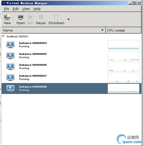Open the File menu
Viewport: 143px width, 146px height.
[7, 9]
